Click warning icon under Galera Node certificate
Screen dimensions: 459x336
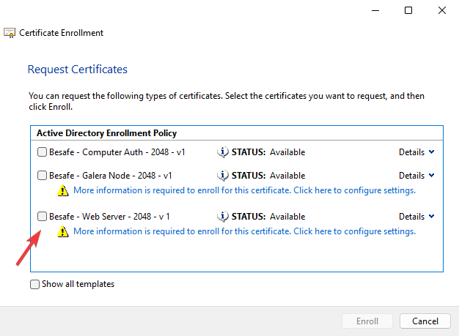(62, 190)
